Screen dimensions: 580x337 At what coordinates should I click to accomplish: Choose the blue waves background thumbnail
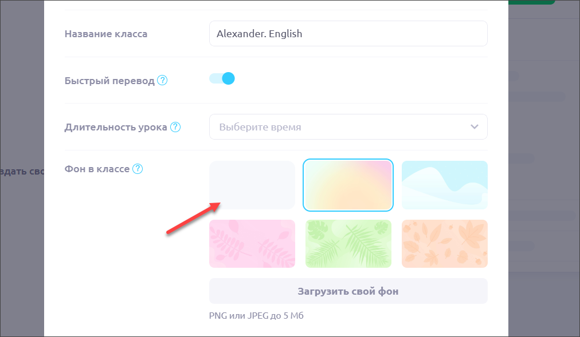coord(444,185)
